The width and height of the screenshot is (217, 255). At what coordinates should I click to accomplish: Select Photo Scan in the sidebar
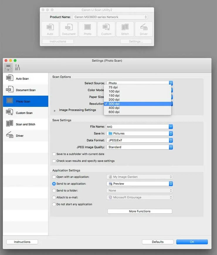26,101
